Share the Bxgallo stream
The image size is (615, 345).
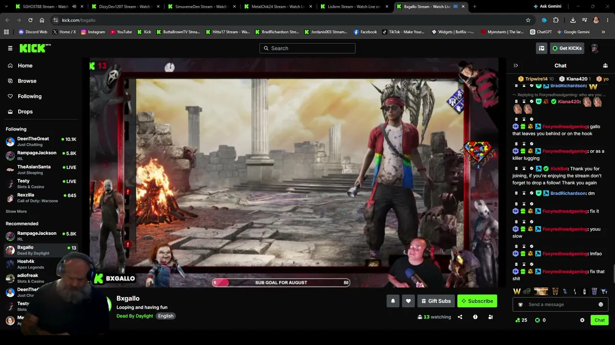coord(460,317)
